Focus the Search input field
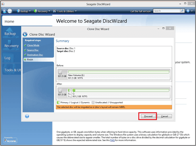This screenshot has width=196, height=146. [x=167, y=11]
